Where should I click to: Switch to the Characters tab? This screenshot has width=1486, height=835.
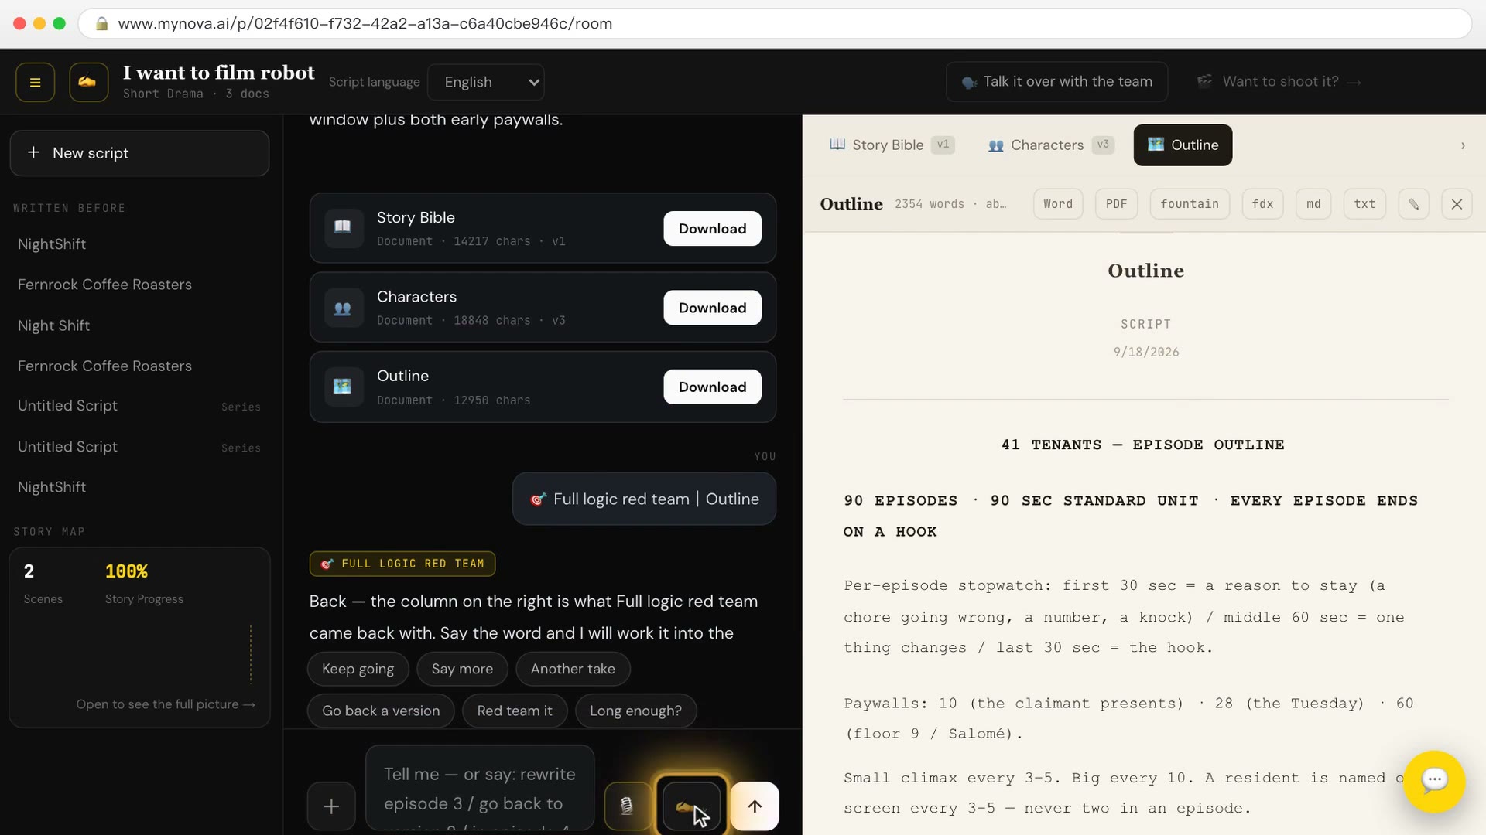(1050, 145)
